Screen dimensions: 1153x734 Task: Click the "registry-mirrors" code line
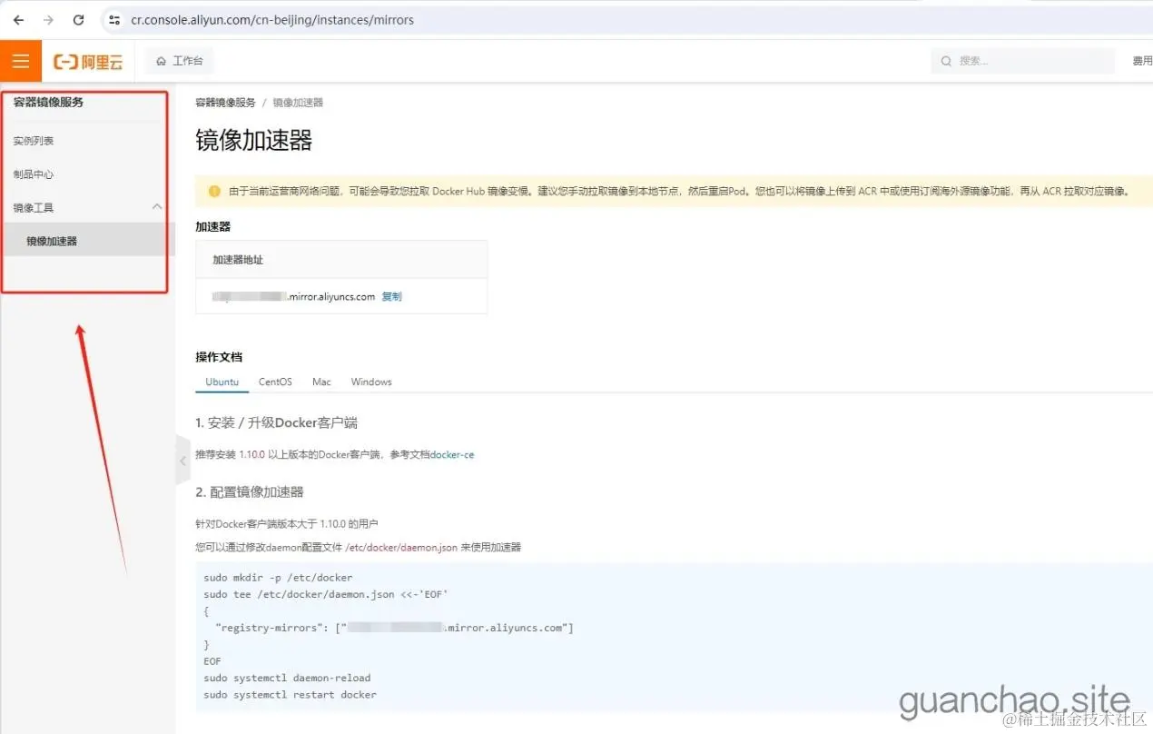point(394,628)
